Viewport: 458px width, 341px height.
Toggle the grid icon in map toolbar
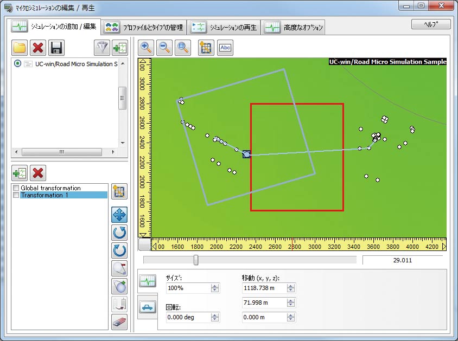206,48
